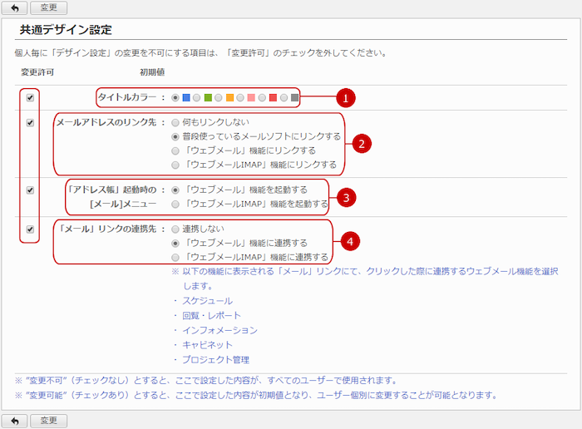Choose 「ウェブメール」機能にリンクする option
582x429 pixels.
coord(175,150)
